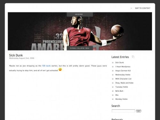Open the Homepage tab above the banner
Image resolution: width=160 pixels, height=120 pixels.
click(80, 14)
